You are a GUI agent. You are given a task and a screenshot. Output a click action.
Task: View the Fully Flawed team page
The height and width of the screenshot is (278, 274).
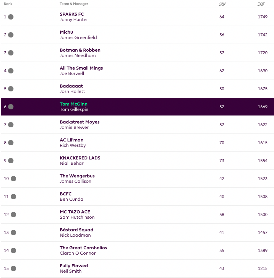(x=74, y=266)
